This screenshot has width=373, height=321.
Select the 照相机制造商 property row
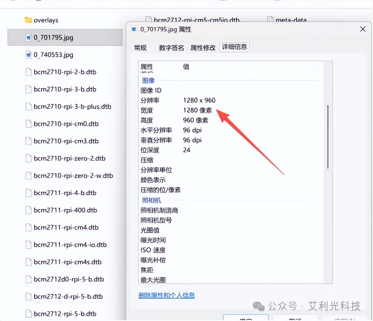click(231, 210)
